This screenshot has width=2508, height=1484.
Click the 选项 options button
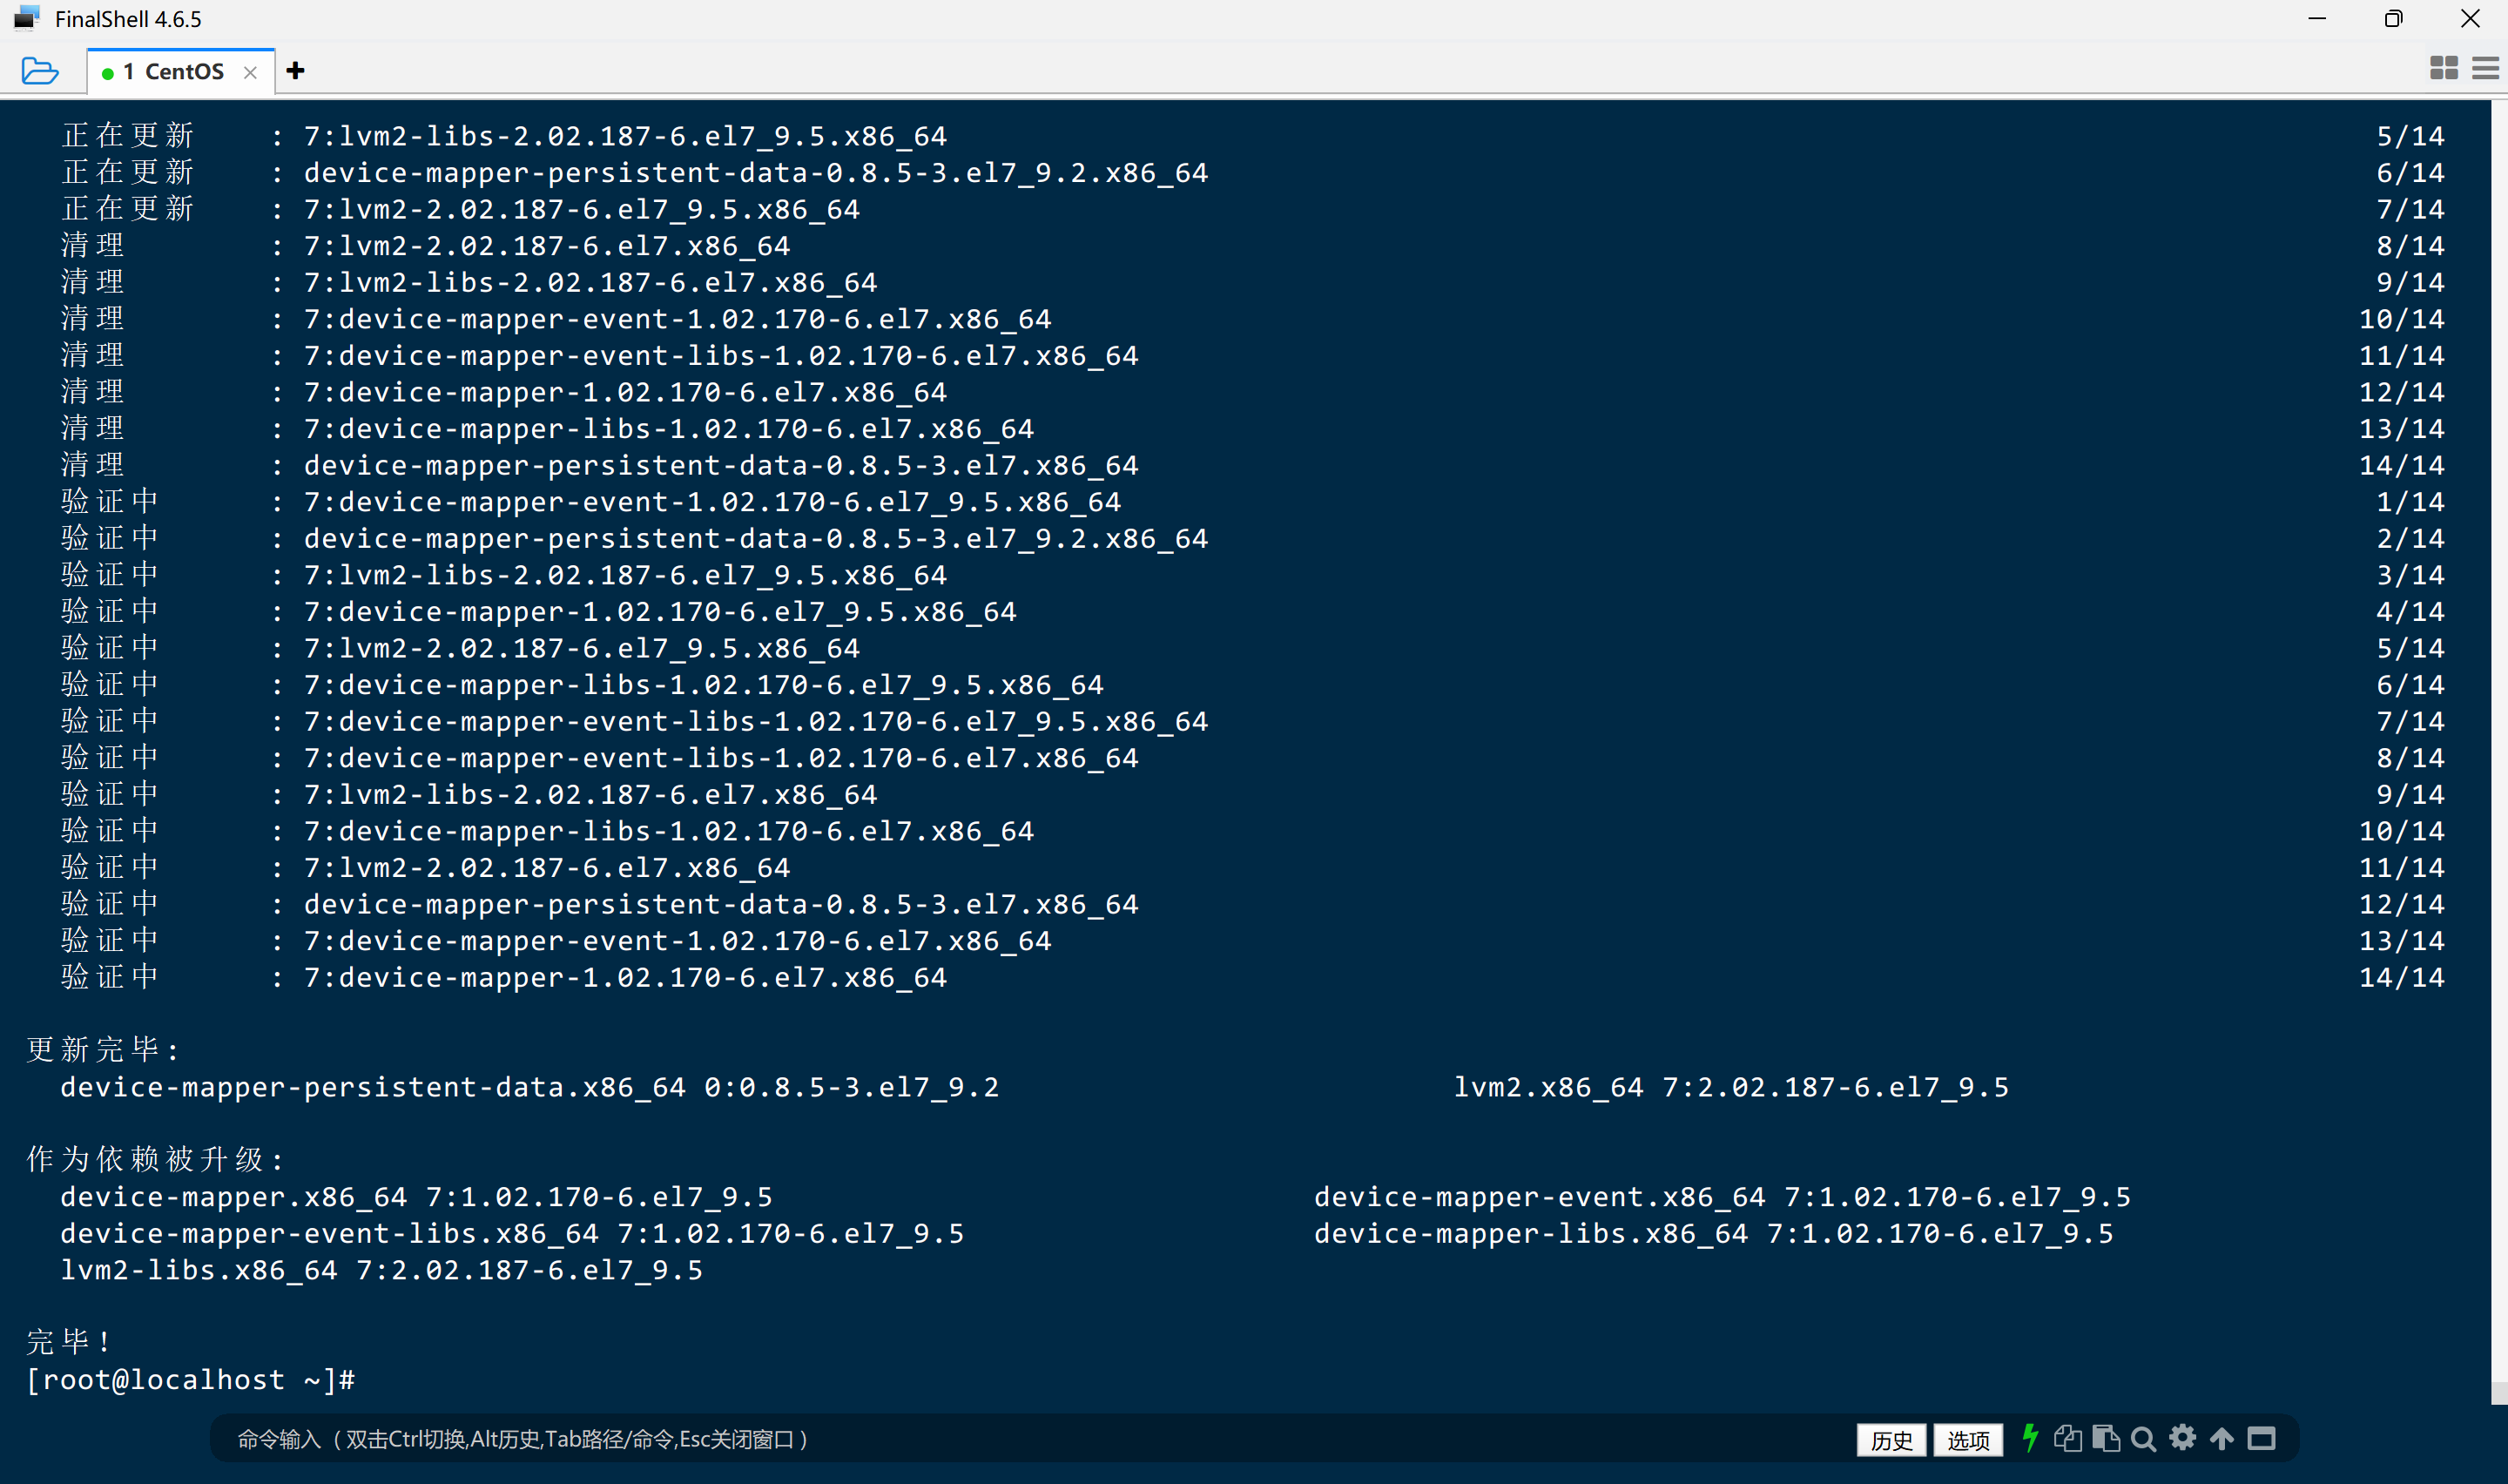(x=1967, y=1439)
